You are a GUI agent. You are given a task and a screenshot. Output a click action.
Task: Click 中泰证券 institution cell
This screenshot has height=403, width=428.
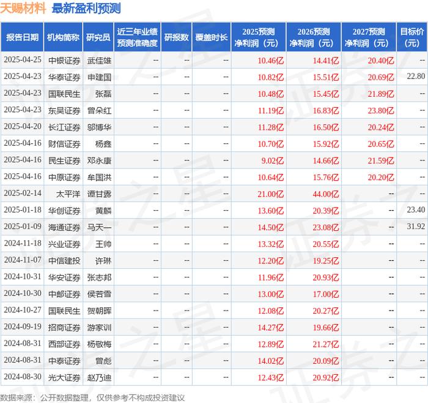point(64,361)
